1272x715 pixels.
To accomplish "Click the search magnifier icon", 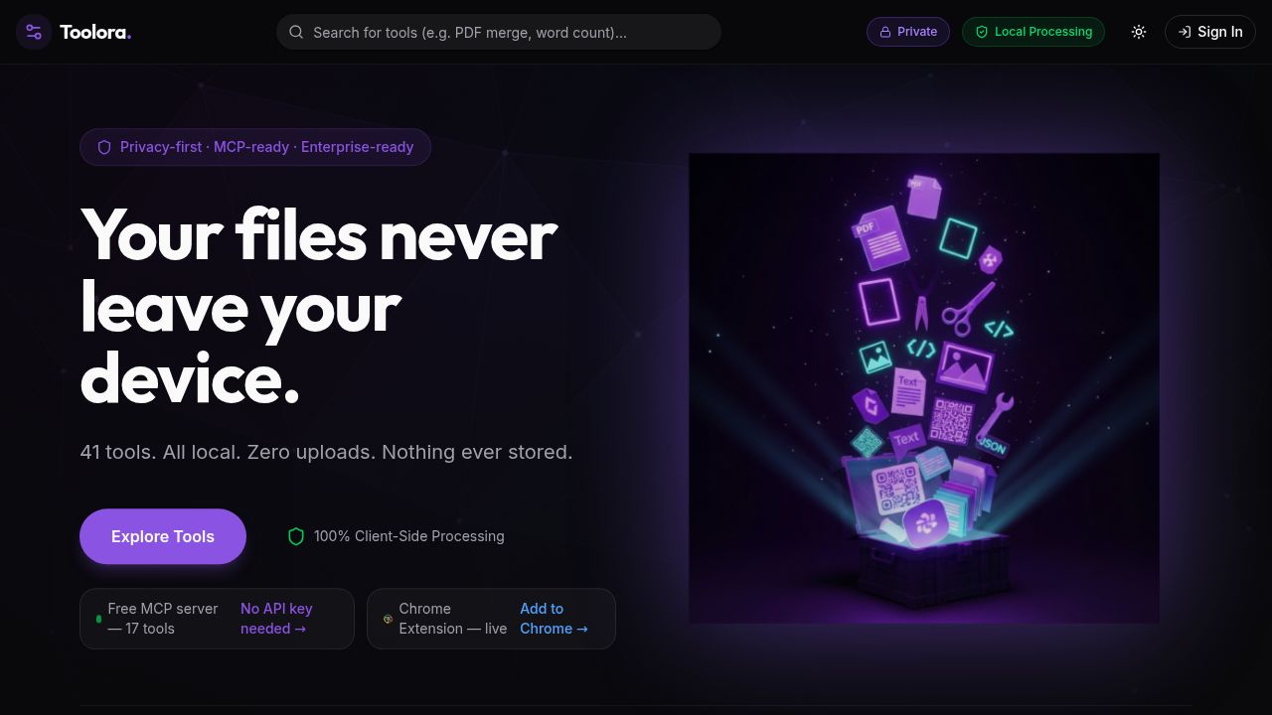I will [x=296, y=32].
